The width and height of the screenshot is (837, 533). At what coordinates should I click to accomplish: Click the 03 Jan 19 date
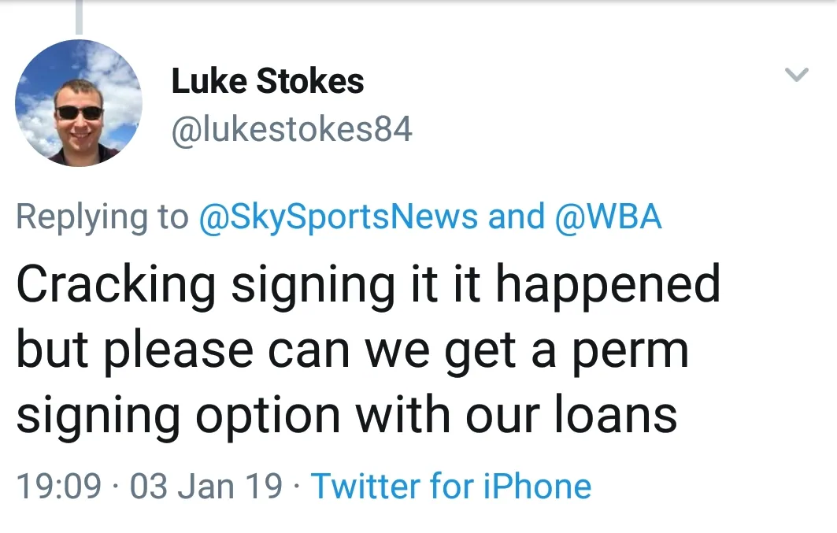click(x=206, y=486)
